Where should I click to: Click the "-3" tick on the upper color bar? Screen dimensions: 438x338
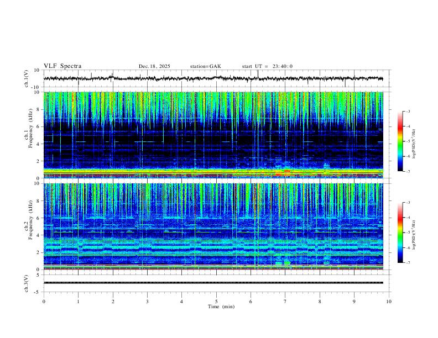click(x=408, y=112)
